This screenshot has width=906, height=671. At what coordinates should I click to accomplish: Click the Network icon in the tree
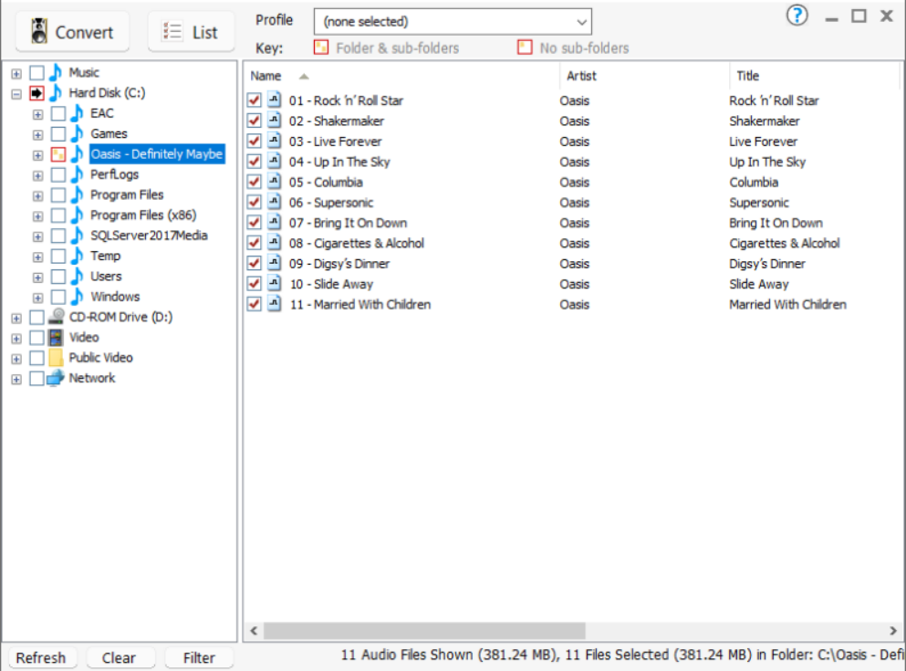pyautogui.click(x=57, y=378)
